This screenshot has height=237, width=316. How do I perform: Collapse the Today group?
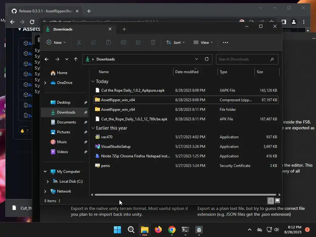(93, 81)
